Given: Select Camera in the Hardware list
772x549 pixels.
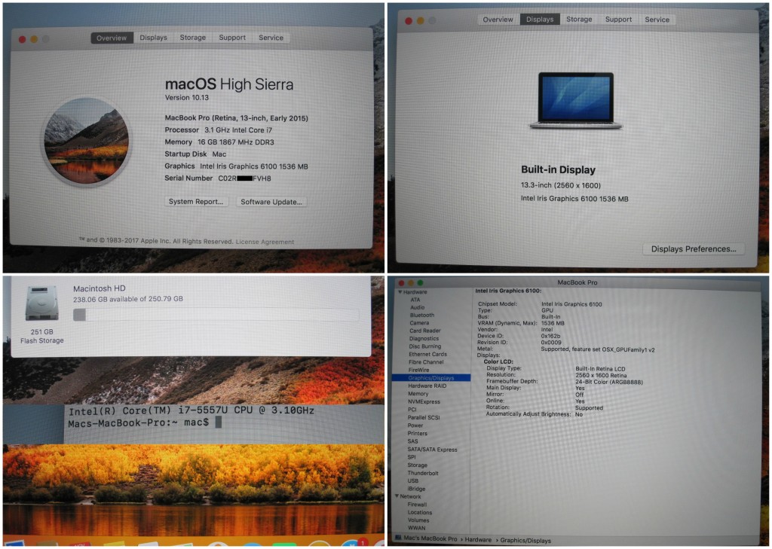Looking at the screenshot, I should click(x=419, y=323).
